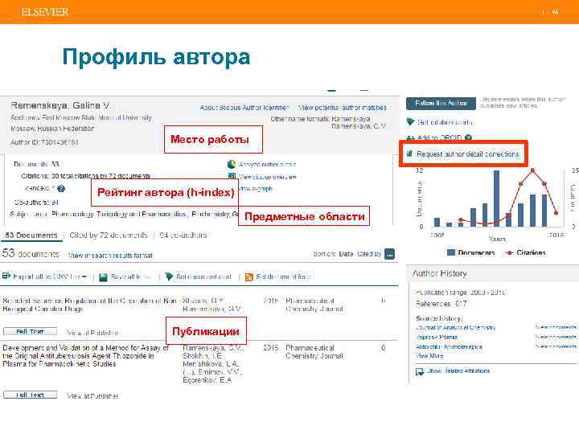Image resolution: width=579 pixels, height=434 pixels.
Task: Open the Development and Validation article title
Action: point(85,356)
